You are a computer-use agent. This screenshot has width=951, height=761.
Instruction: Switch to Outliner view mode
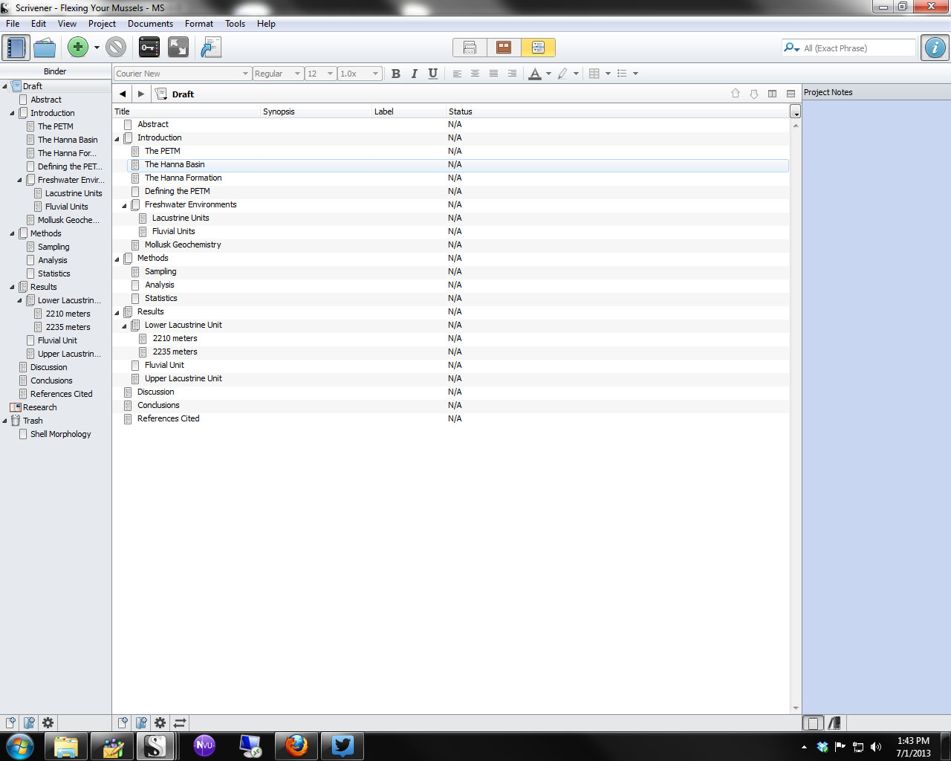538,48
